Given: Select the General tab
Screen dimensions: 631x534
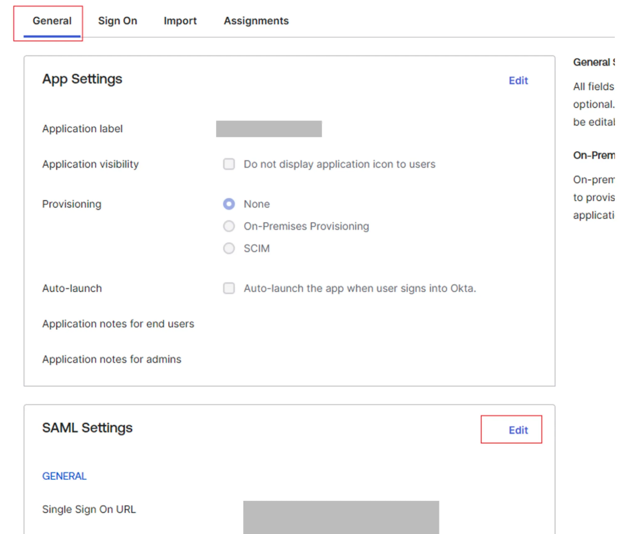Looking at the screenshot, I should pyautogui.click(x=51, y=20).
